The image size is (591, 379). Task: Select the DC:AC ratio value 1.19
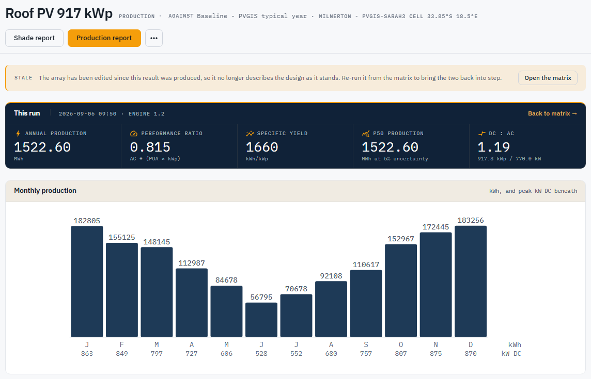494,147
